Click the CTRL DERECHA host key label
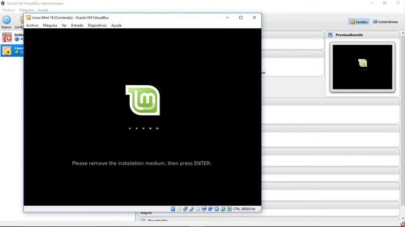Screen dimensions: 405x227 [244, 209]
